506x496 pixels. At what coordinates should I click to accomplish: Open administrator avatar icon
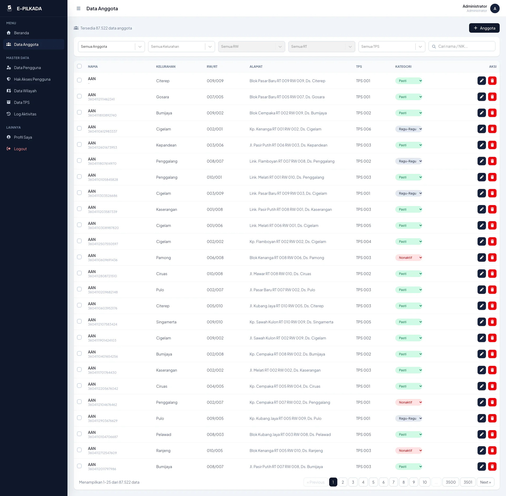click(495, 8)
